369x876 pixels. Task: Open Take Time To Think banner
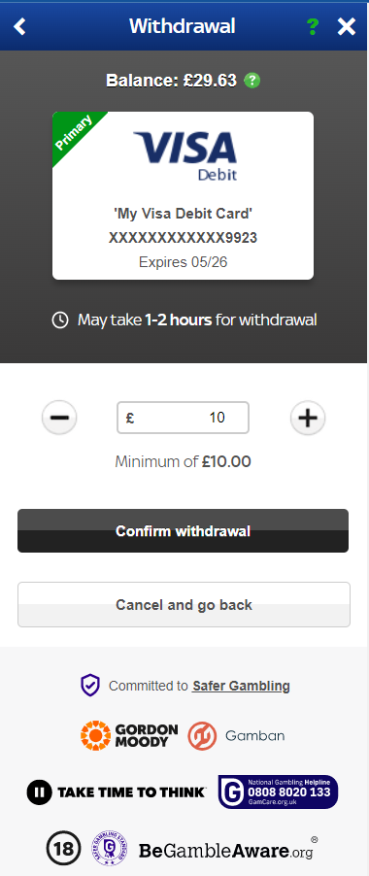click(117, 792)
